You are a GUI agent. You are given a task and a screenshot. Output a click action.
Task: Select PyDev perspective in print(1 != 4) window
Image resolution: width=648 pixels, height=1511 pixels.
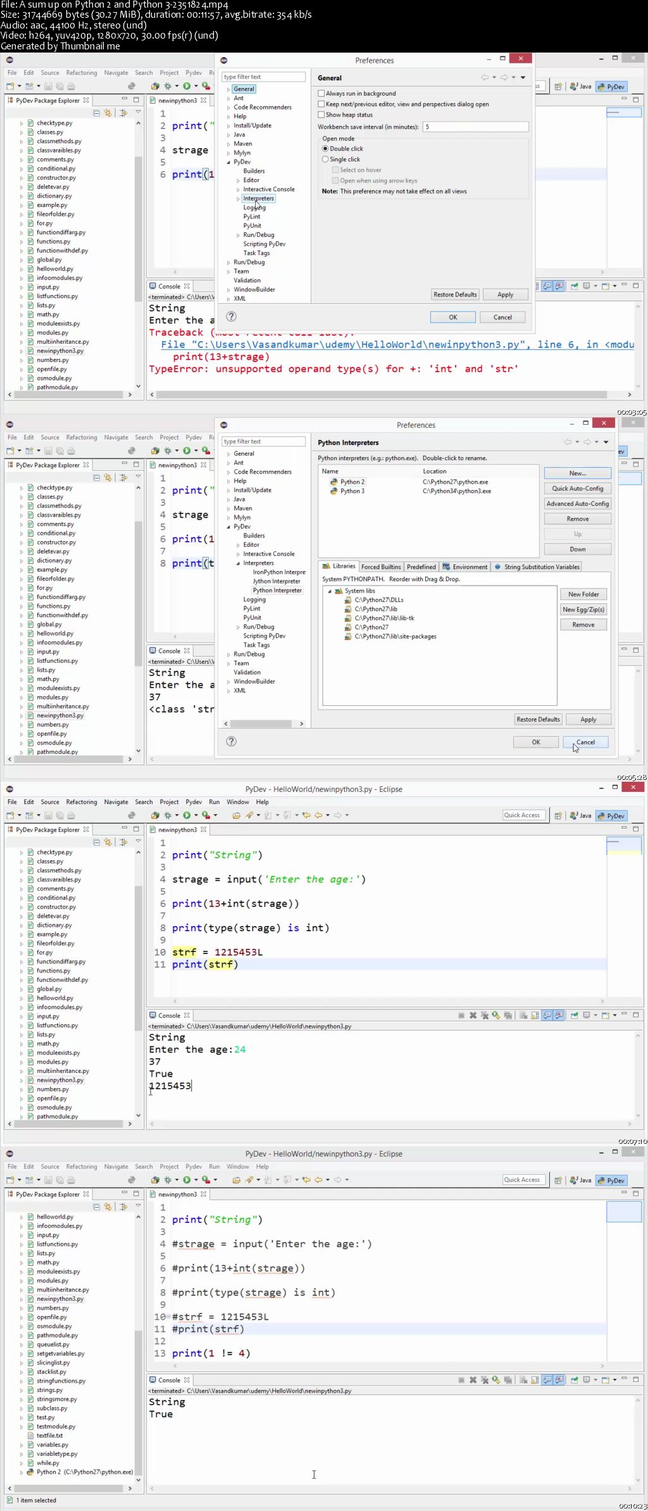coord(611,1180)
